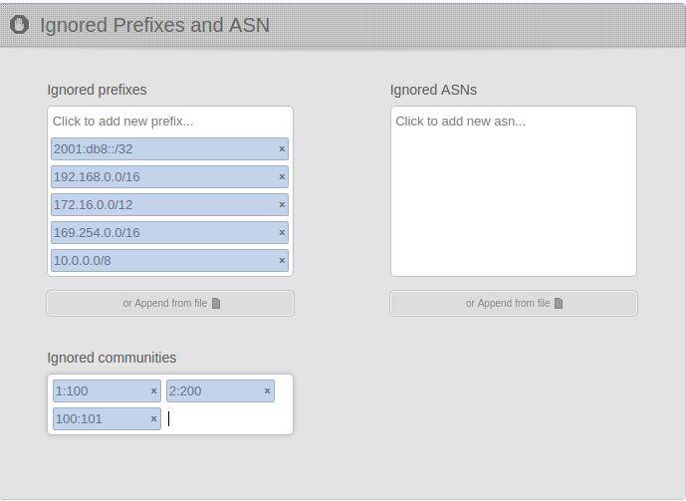This screenshot has width=686, height=501.
Task: Select the 172.16.0.0/12 prefix text
Action: coord(93,205)
